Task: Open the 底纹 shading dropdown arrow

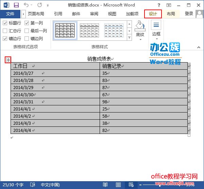Action: pos(140,39)
